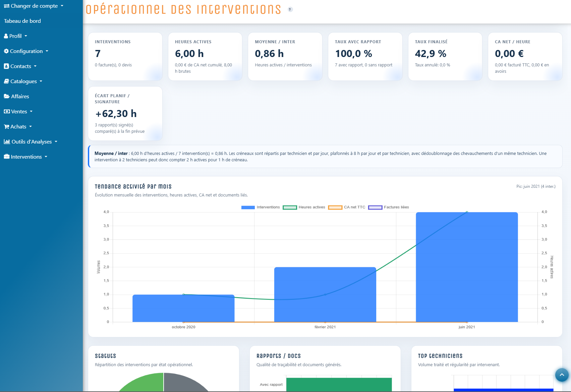The width and height of the screenshot is (571, 392).
Task: Expand the Catalogues menu caret
Action: tap(41, 81)
